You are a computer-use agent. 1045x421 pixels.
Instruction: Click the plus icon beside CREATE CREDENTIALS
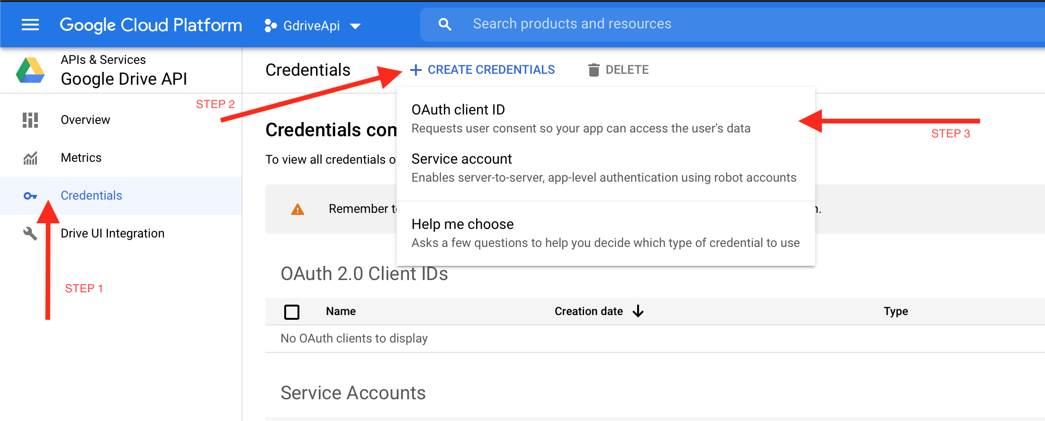(415, 70)
